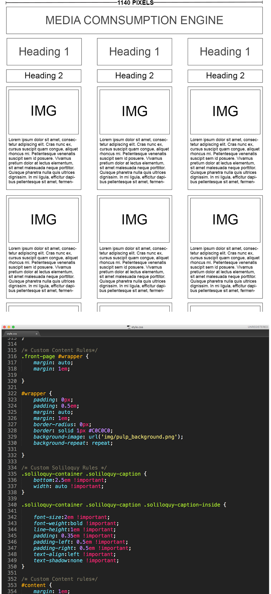This screenshot has width=271, height=594.
Task: Click the style.css file icon in title bar
Action: pos(129,327)
